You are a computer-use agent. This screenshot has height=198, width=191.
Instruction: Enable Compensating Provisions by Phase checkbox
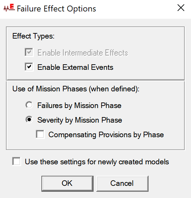tap(40, 134)
